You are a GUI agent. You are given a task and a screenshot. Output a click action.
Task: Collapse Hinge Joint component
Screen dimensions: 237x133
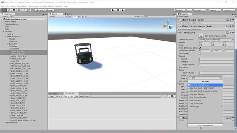[x=178, y=33]
